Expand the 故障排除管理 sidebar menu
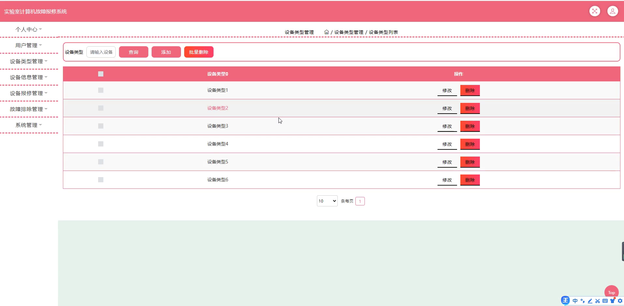Screen dimensions: 624x306 tap(29, 109)
